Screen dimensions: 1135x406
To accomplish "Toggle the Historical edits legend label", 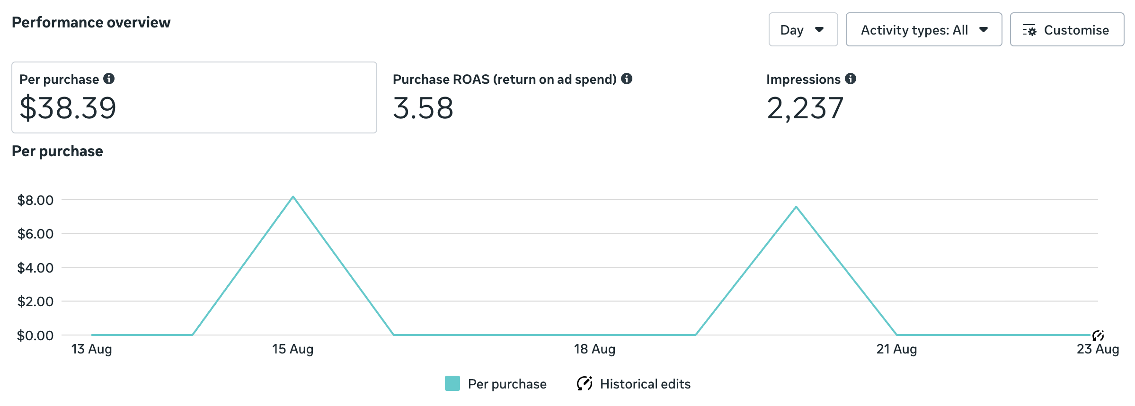I will click(645, 384).
